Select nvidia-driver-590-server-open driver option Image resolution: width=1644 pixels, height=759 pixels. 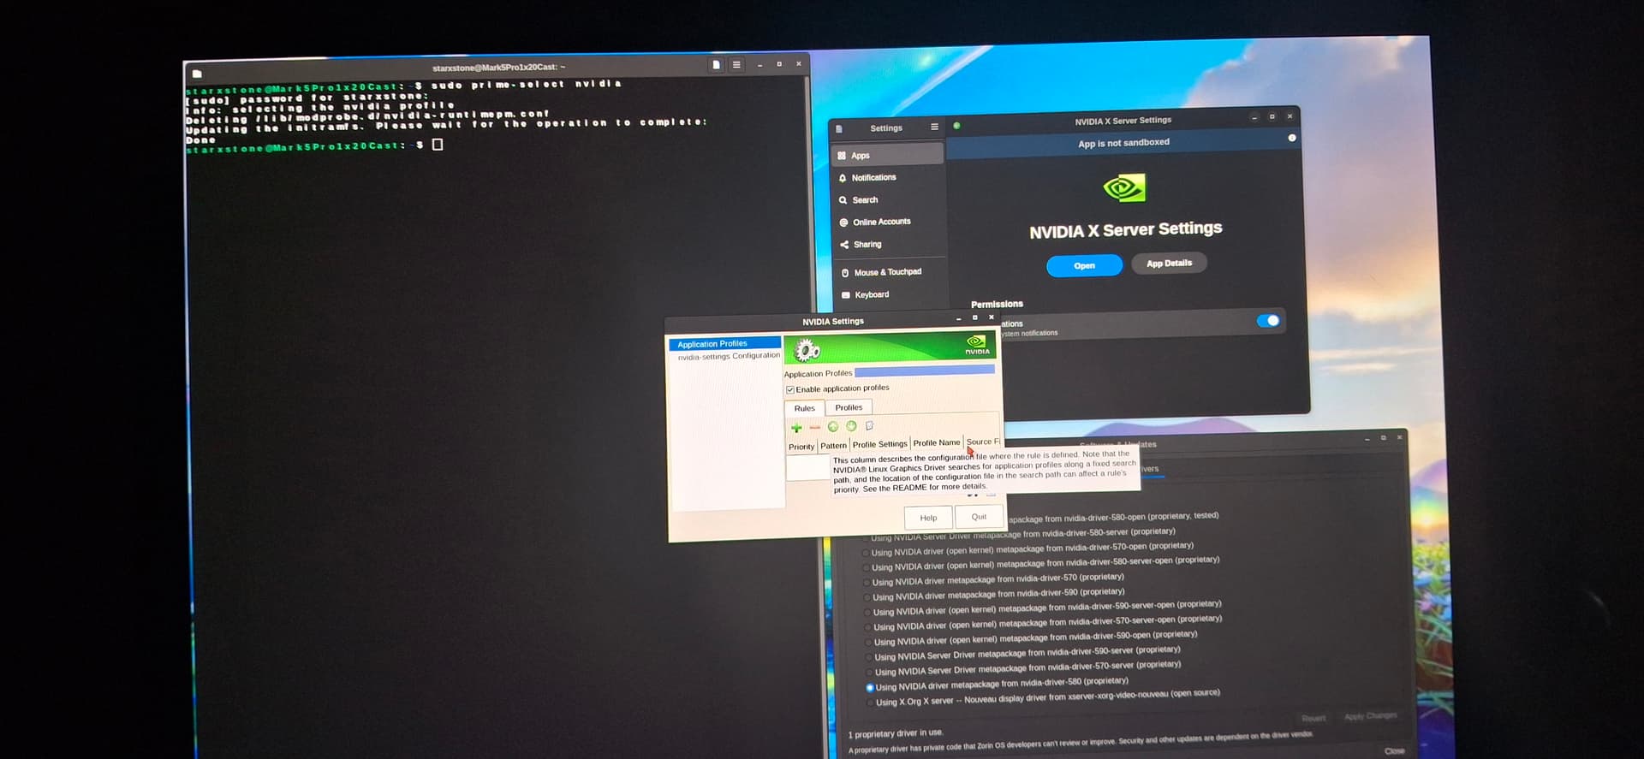[x=867, y=613]
